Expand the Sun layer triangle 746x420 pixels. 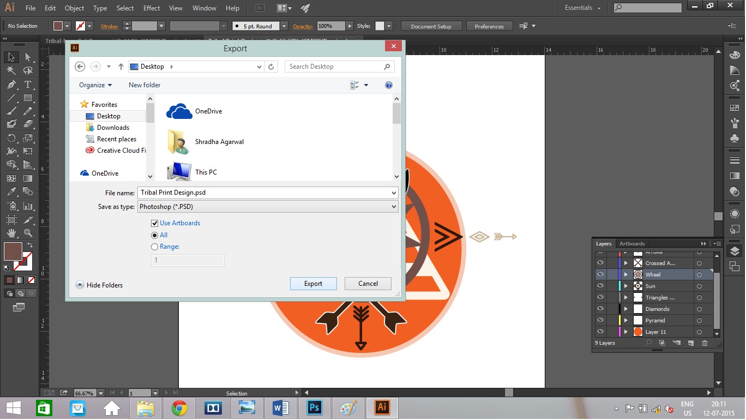(x=626, y=286)
